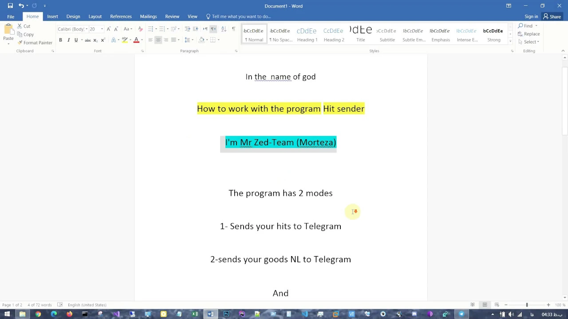Activate the Format Painter
Screen dimensions: 568x319
click(35, 43)
